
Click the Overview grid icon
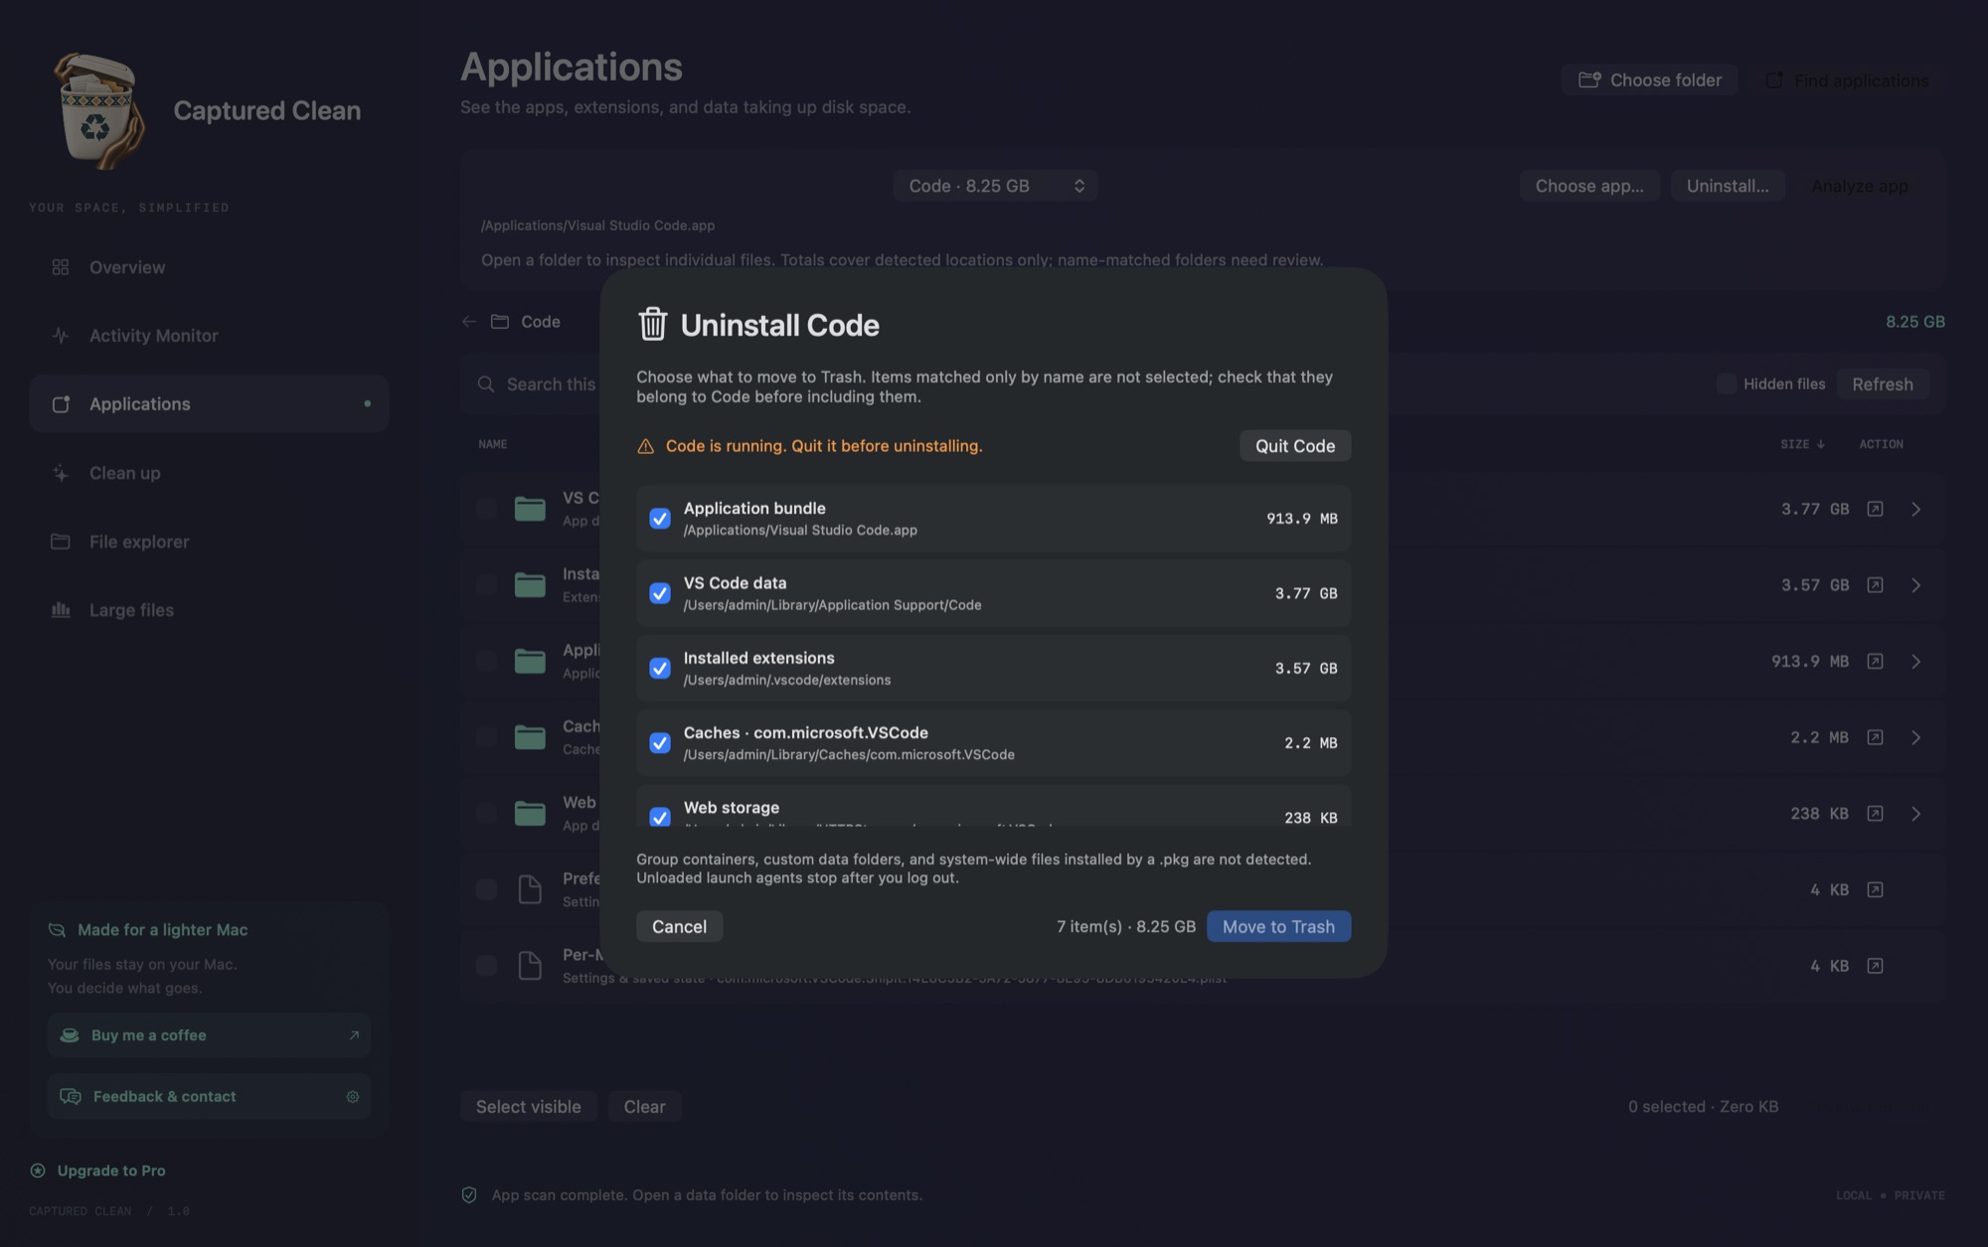[61, 267]
